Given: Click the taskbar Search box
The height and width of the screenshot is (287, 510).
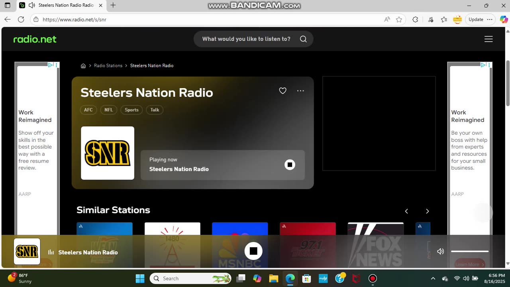Looking at the screenshot, I should (191, 278).
